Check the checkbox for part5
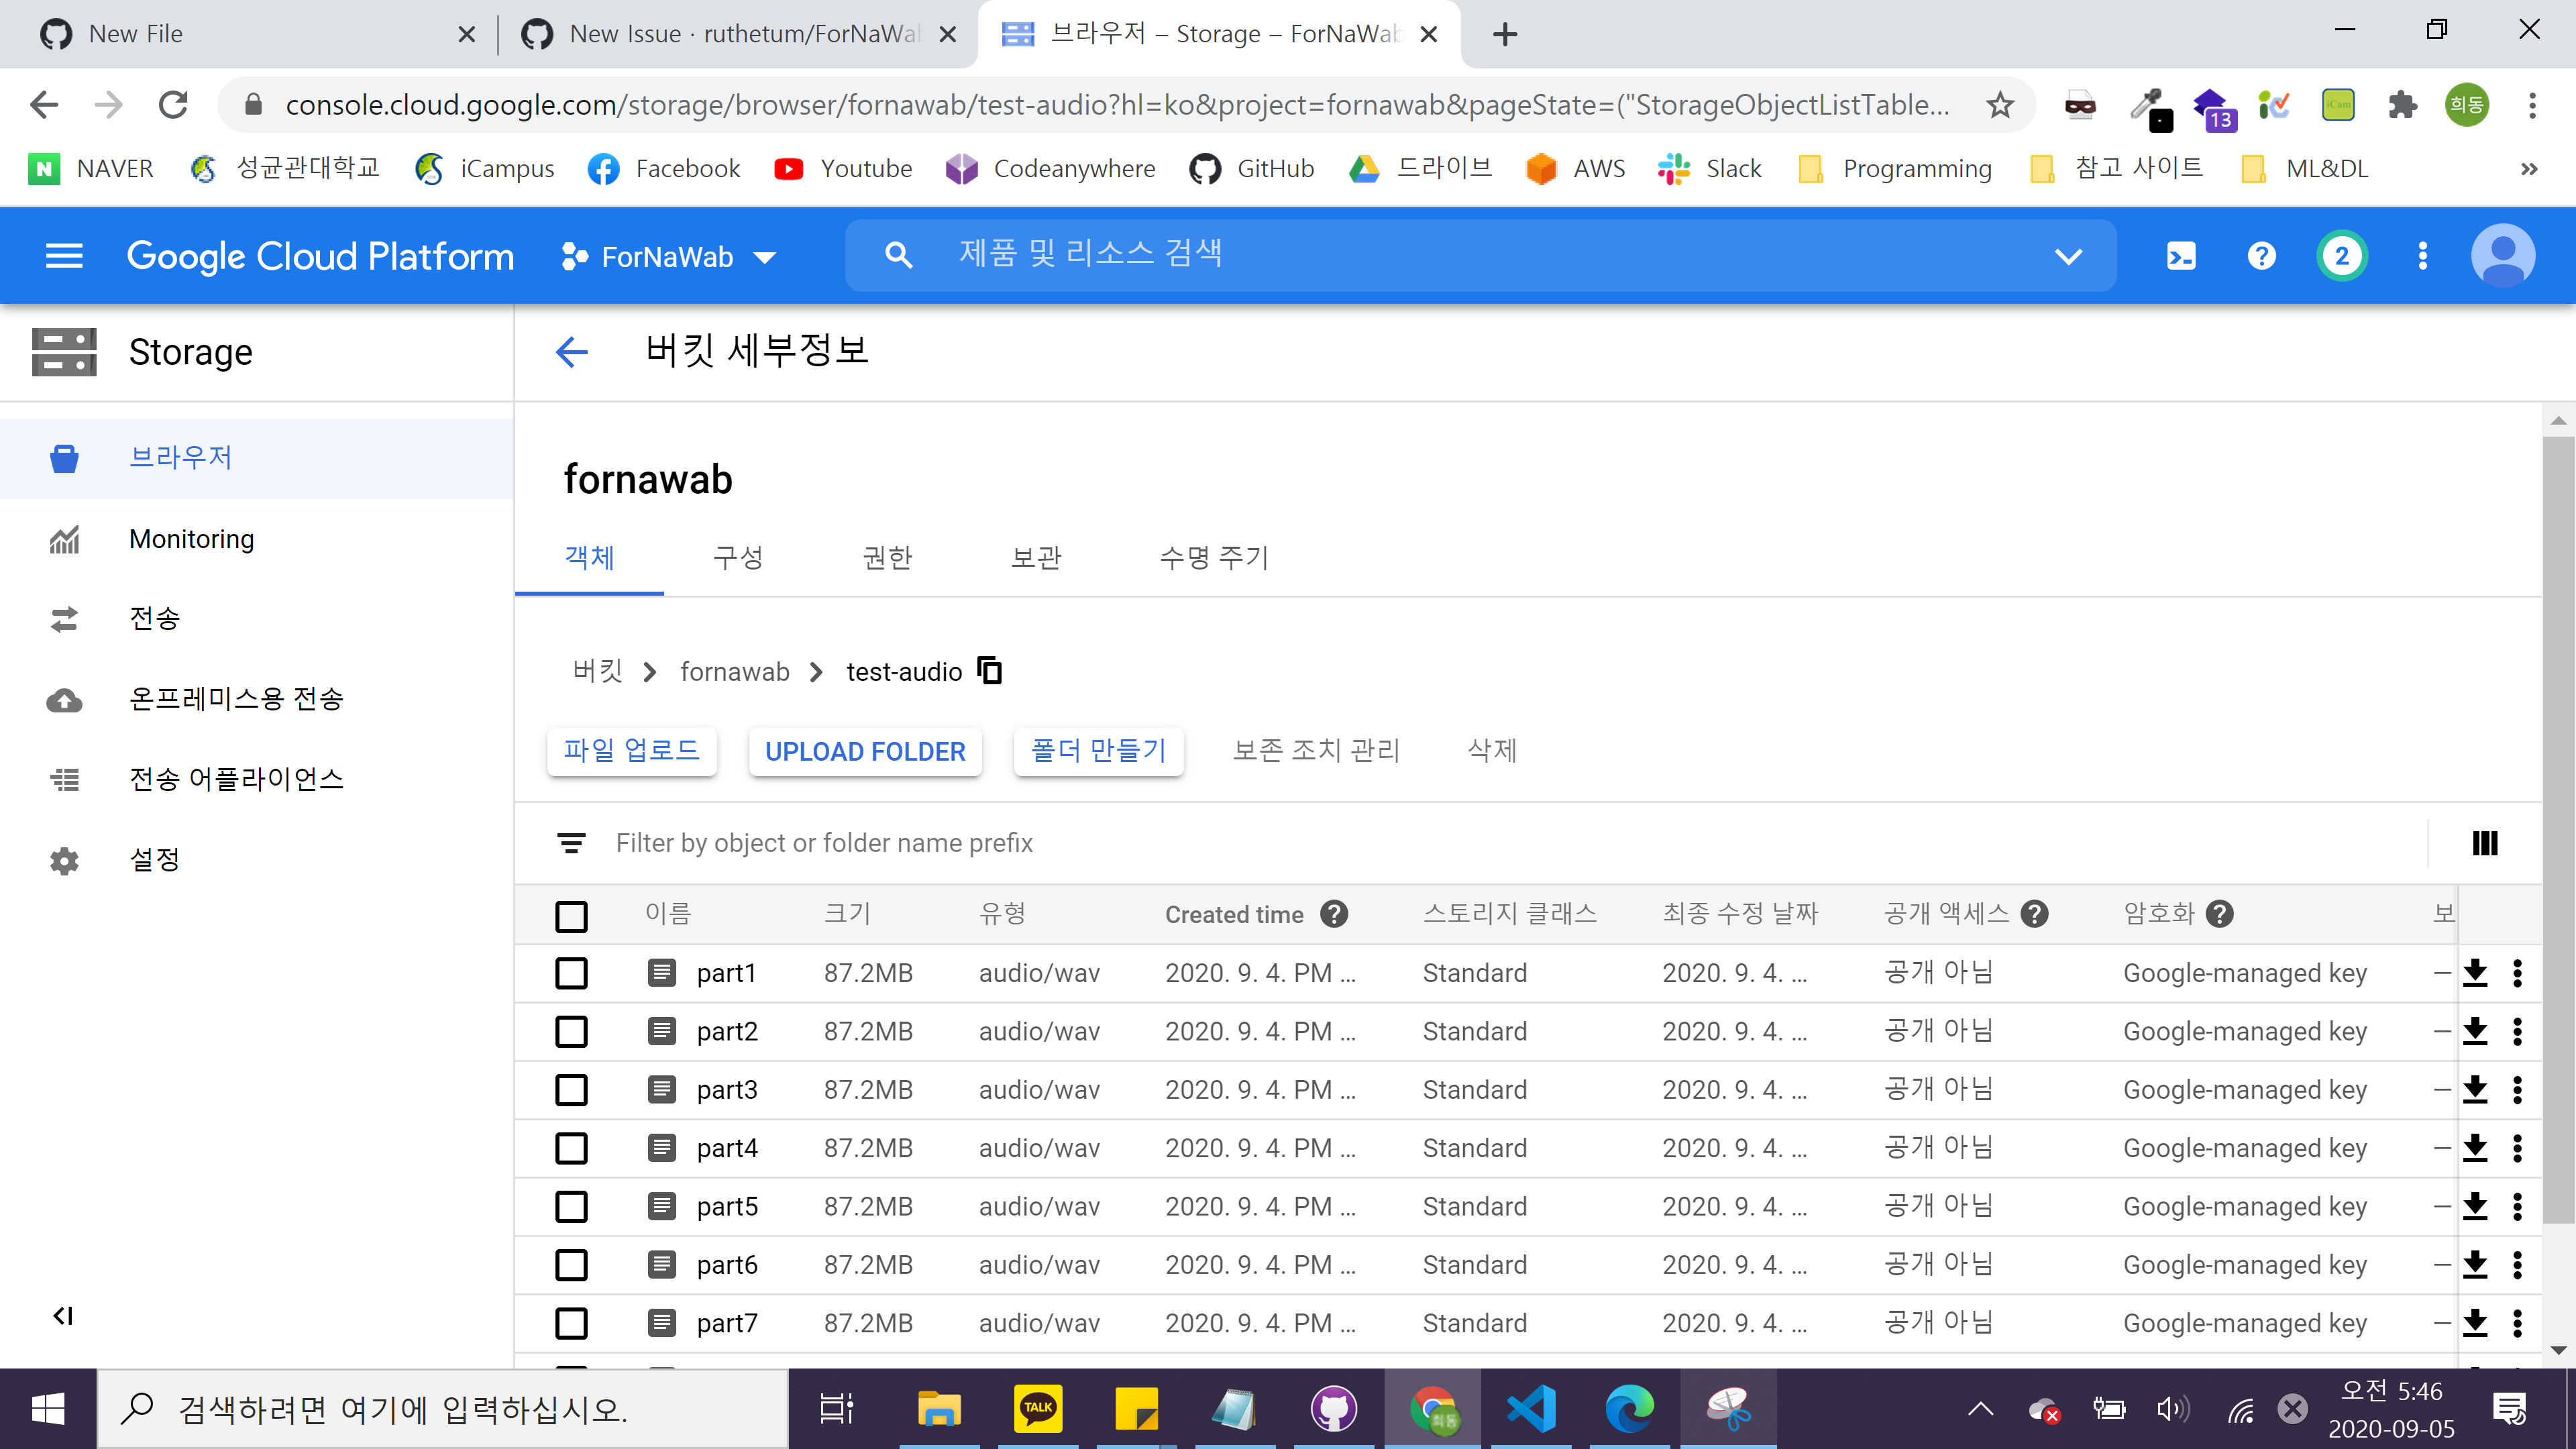Screen dimensions: 2576x1449 571,1206
